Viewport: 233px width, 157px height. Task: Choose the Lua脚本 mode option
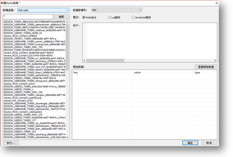pyautogui.click(x=110, y=17)
